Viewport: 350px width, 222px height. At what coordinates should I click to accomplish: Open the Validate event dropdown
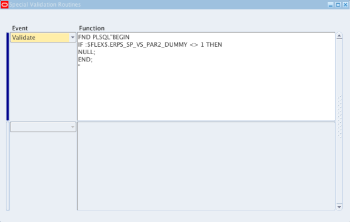point(72,38)
